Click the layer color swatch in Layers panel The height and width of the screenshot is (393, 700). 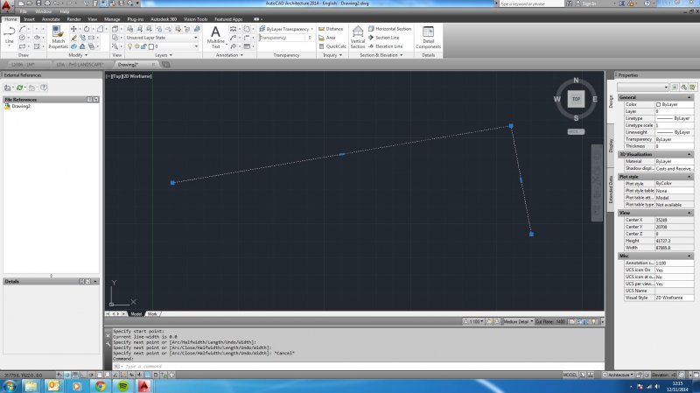150,46
